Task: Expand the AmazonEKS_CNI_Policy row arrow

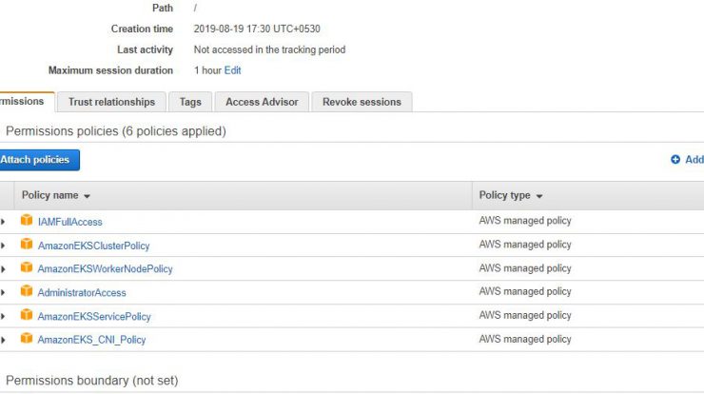Action: click(3, 340)
